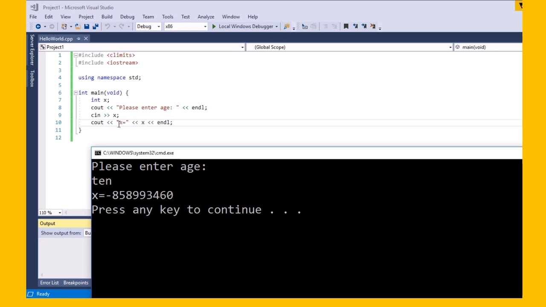The image size is (546, 307).
Task: Open the Test menu
Action: pos(186,17)
